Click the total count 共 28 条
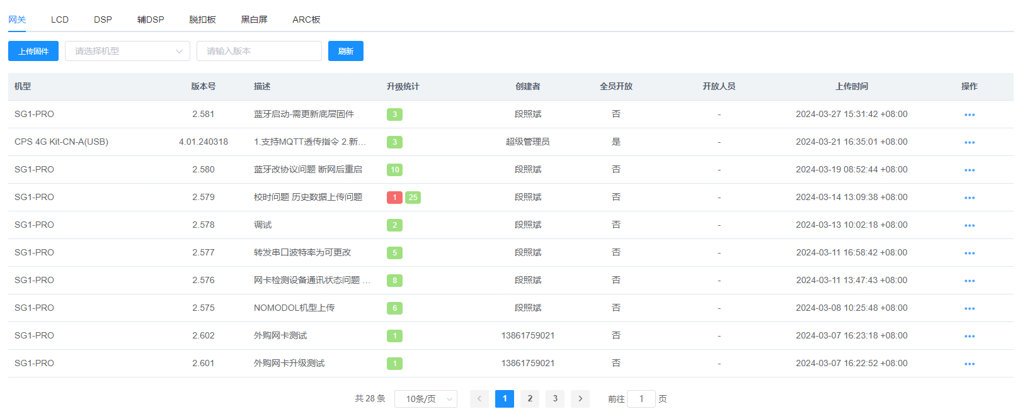The width and height of the screenshot is (1020, 419). point(370,399)
